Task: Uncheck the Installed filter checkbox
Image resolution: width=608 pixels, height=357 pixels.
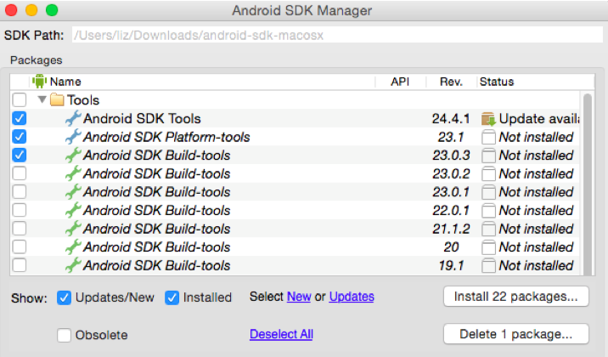Action: coord(172,297)
